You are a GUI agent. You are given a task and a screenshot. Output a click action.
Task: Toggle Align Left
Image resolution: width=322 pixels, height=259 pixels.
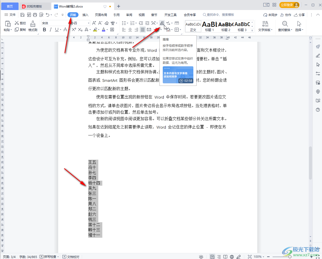[124, 30]
